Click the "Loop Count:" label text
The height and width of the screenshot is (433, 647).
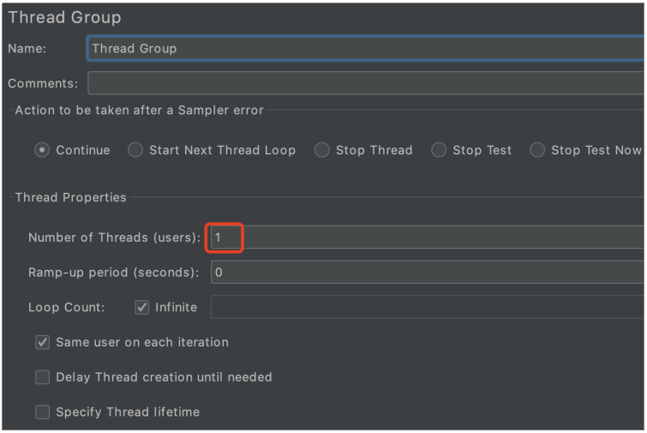pos(67,307)
